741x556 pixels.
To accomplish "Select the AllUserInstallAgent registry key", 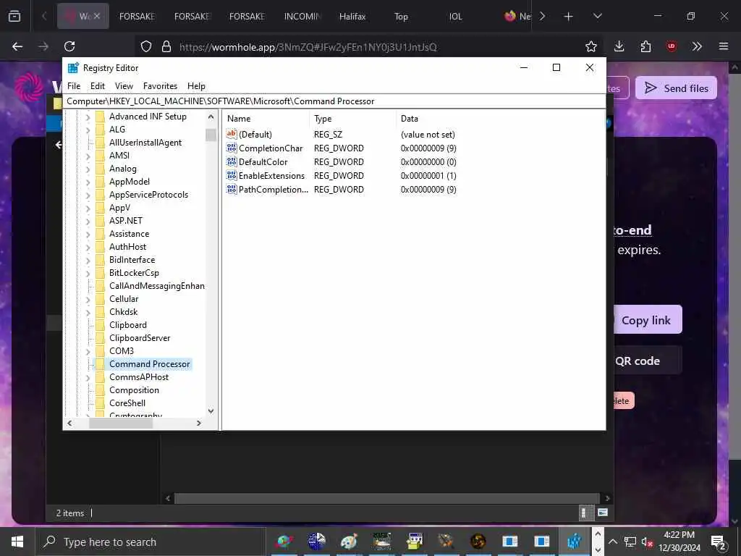I will point(145,143).
